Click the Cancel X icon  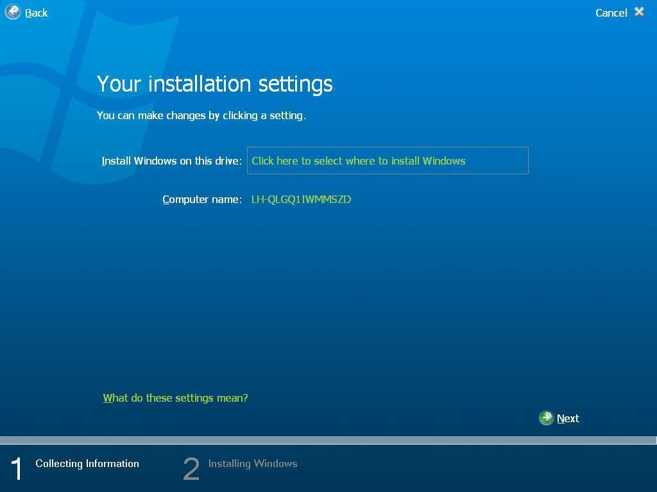pos(639,12)
